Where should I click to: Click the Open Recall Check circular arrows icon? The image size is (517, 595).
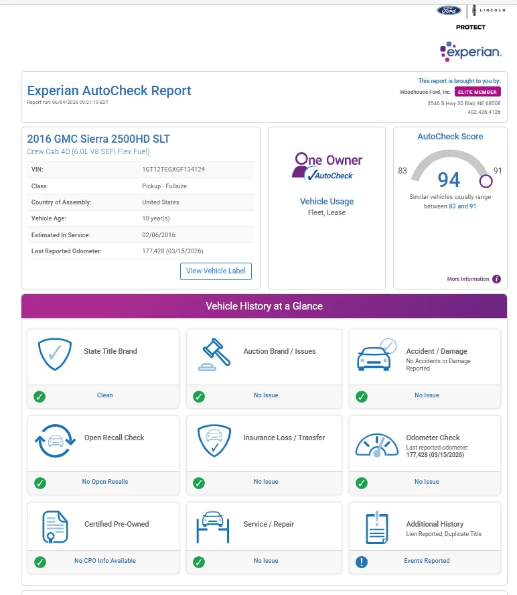coord(56,441)
